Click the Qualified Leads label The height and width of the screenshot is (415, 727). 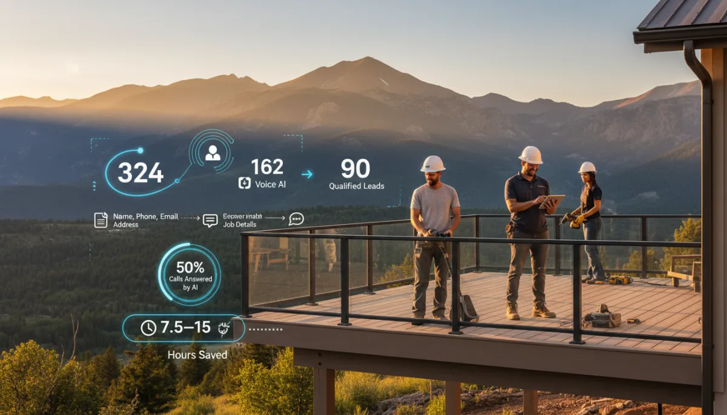pos(356,187)
